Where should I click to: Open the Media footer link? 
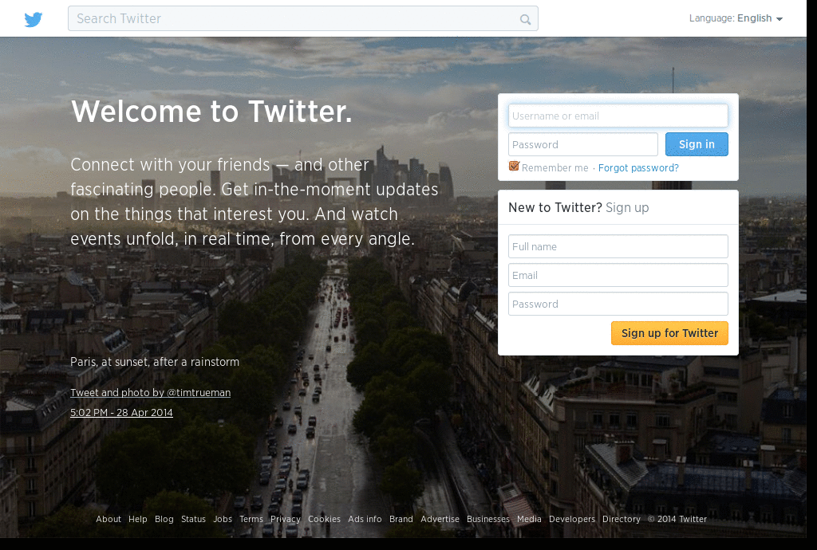click(x=529, y=519)
